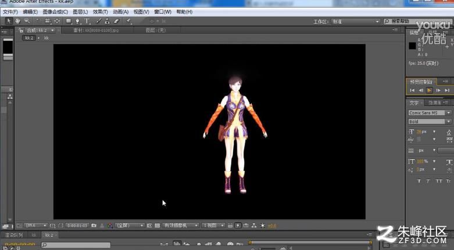Open the 图像合成(C) menu
This screenshot has width=454, height=250.
55,12
